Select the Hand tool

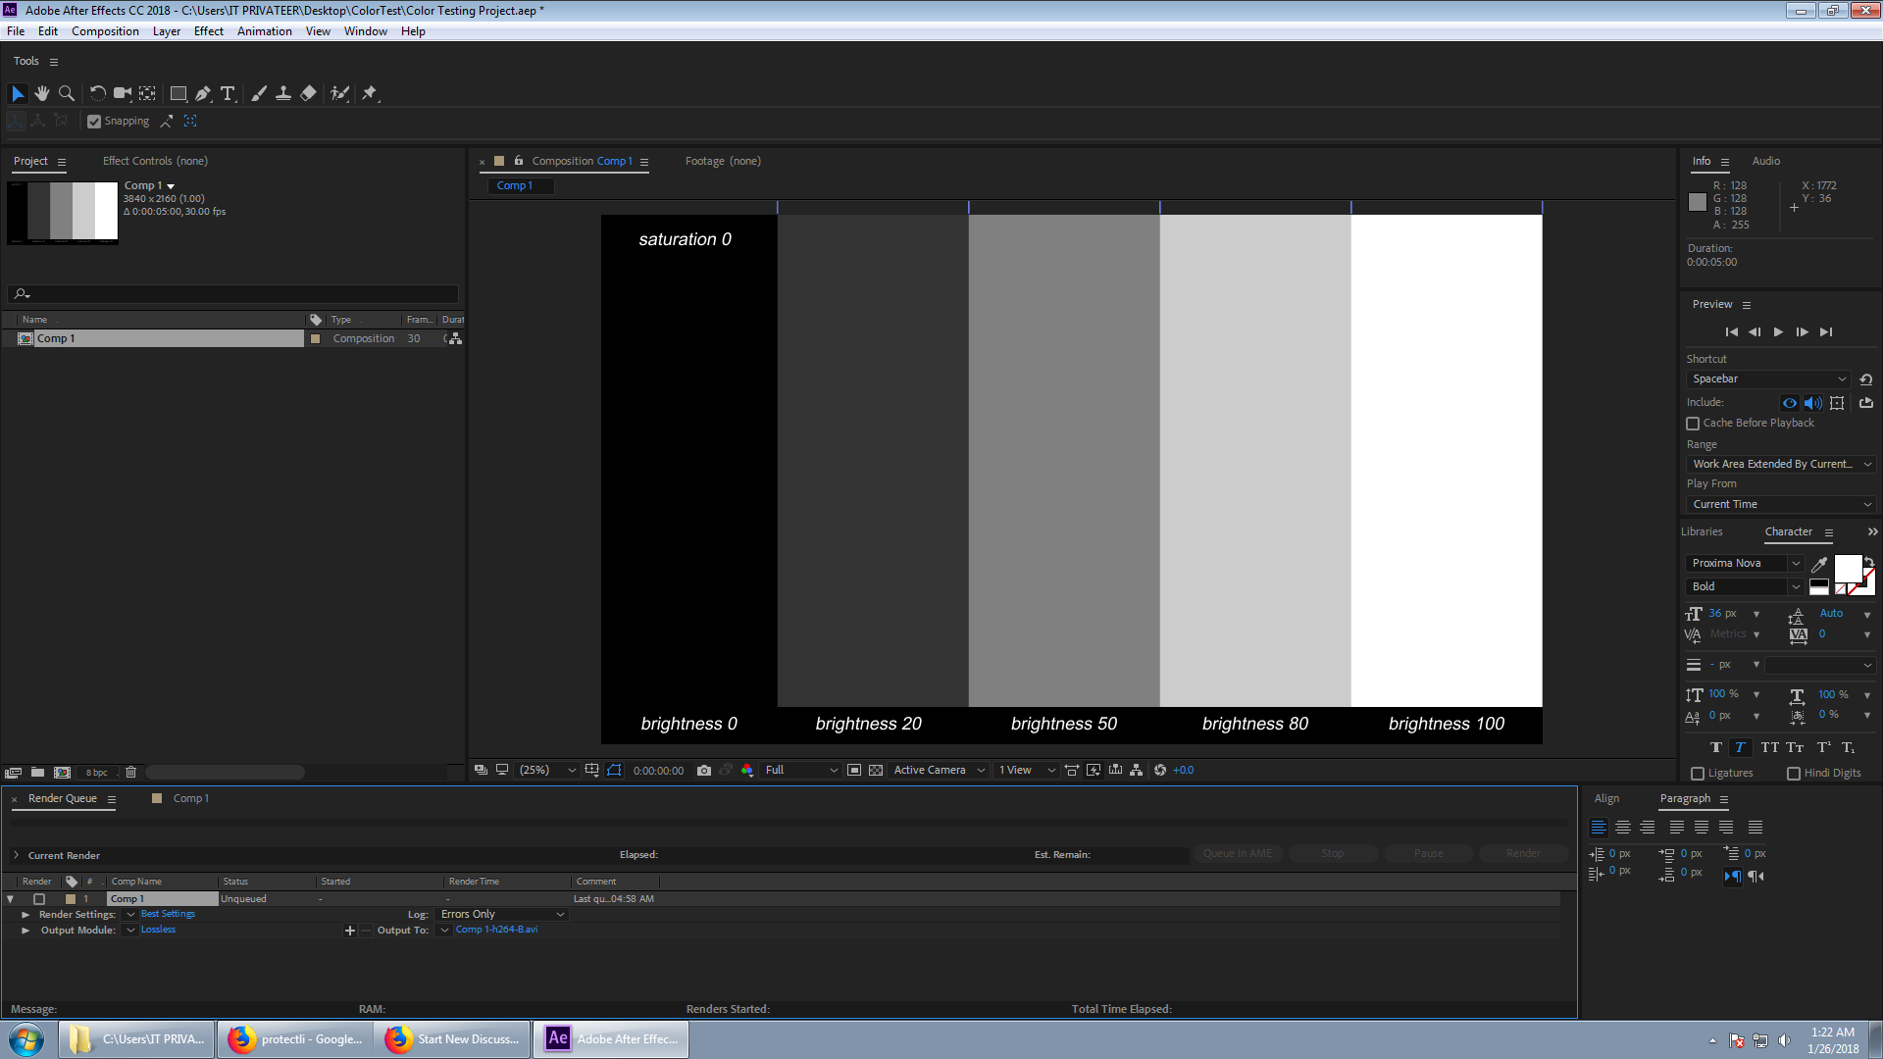point(41,92)
